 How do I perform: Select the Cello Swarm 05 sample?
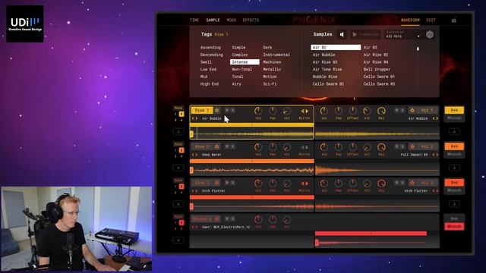379,84
